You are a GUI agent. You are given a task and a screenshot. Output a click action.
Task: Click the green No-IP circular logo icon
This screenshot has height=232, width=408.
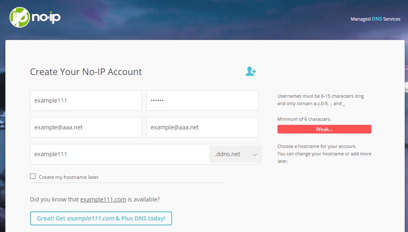[20, 17]
